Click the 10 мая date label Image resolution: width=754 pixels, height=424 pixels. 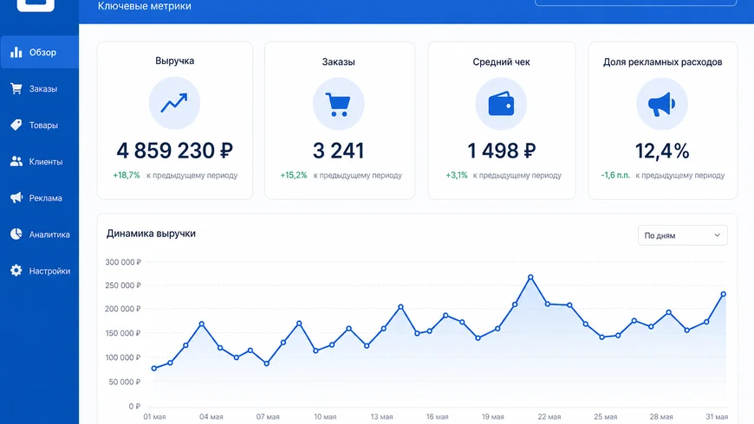tap(325, 417)
